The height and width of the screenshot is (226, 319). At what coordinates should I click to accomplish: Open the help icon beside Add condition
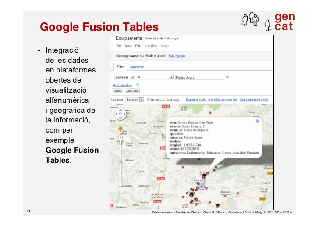coord(138,85)
